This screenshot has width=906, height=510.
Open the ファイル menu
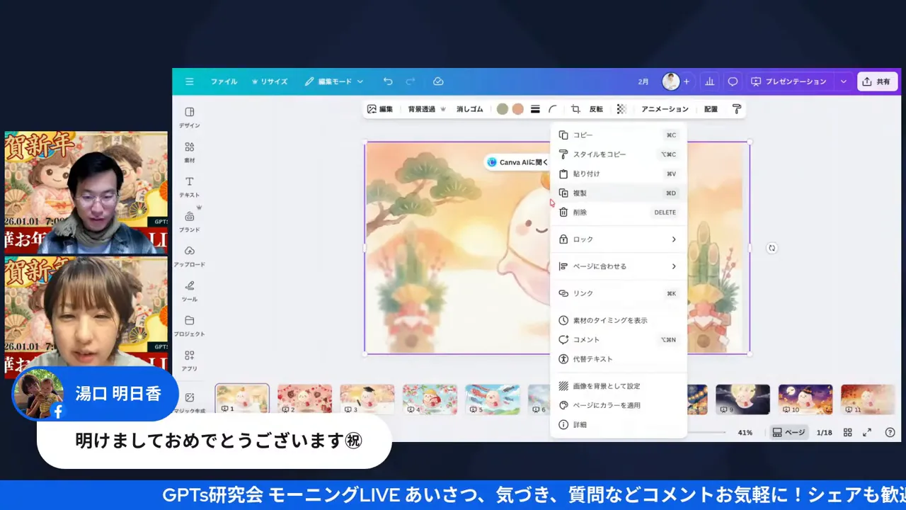[x=223, y=81]
